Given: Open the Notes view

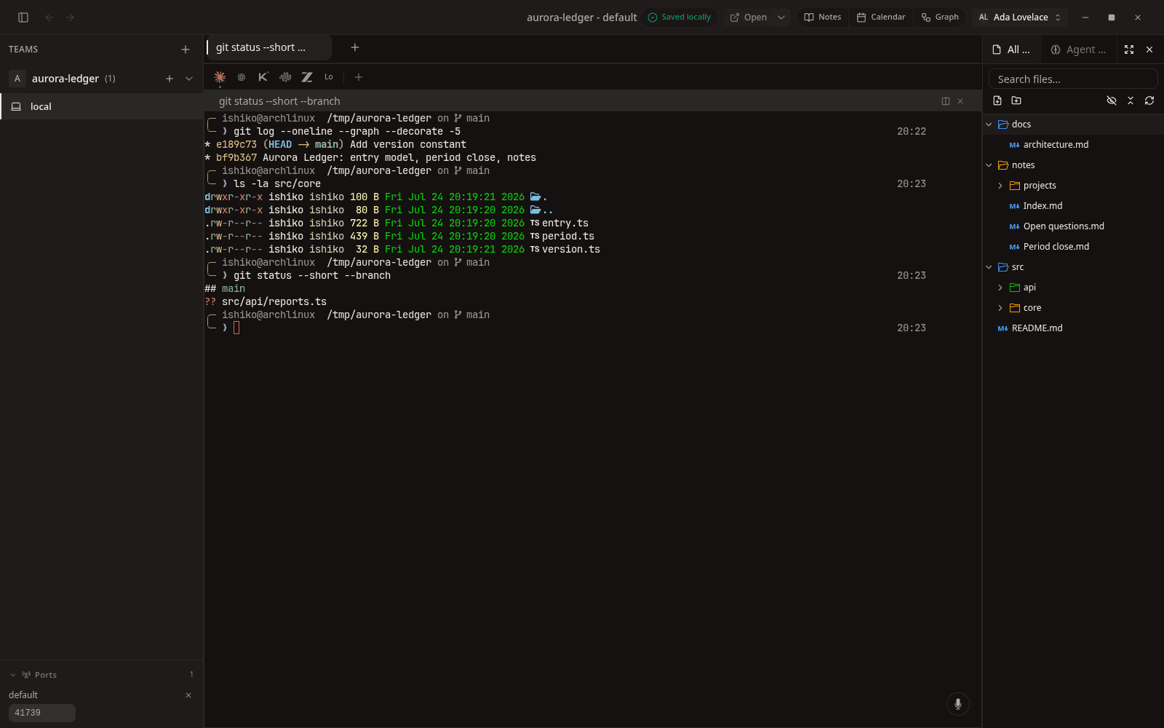Looking at the screenshot, I should point(823,17).
